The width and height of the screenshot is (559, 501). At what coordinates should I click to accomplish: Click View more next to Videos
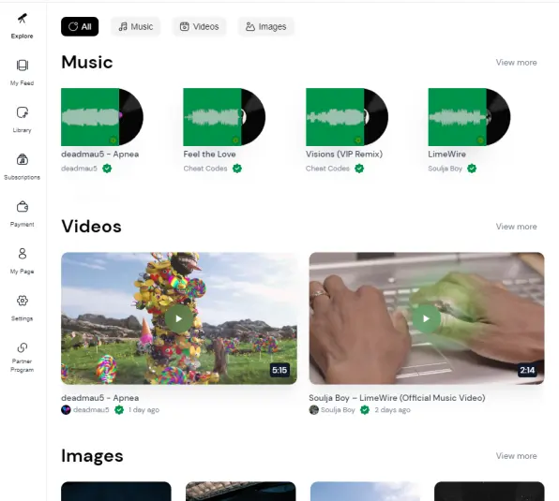[x=516, y=227]
